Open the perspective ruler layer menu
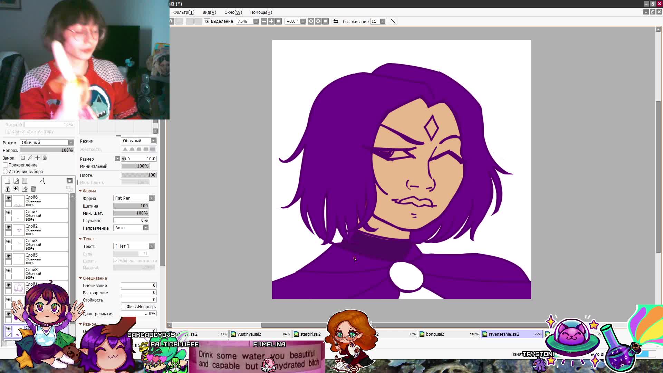The width and height of the screenshot is (663, 373). (x=42, y=181)
